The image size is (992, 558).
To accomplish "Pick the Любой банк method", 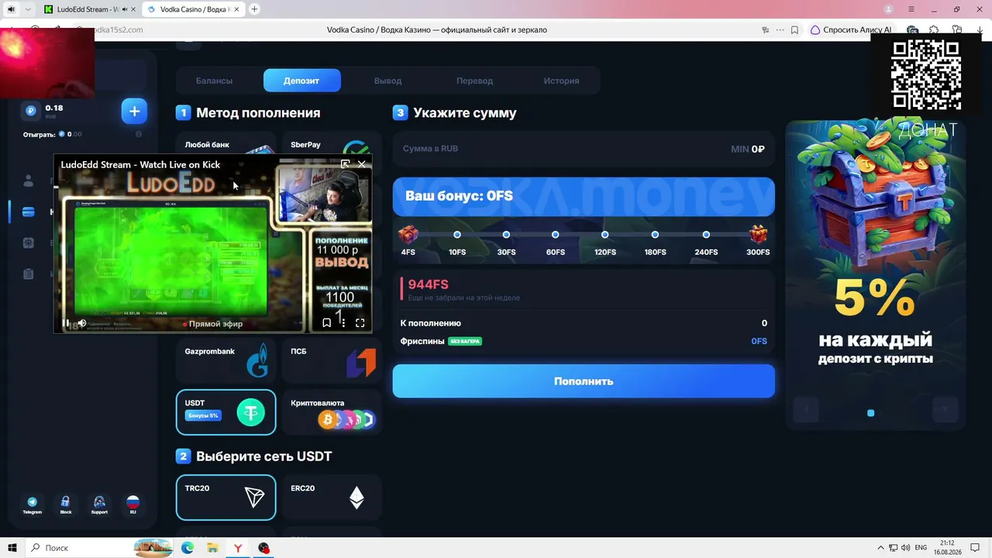I will point(226,144).
